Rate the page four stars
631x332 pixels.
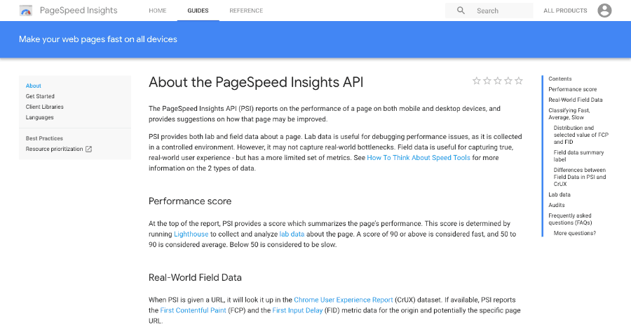pyautogui.click(x=508, y=81)
